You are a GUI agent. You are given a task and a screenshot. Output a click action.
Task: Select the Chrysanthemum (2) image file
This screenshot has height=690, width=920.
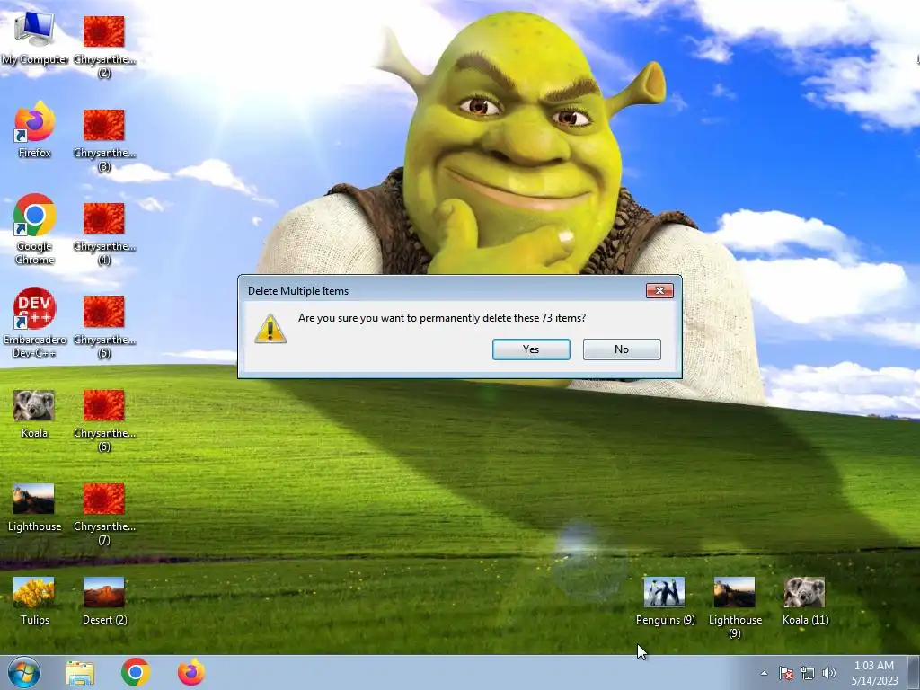(104, 47)
